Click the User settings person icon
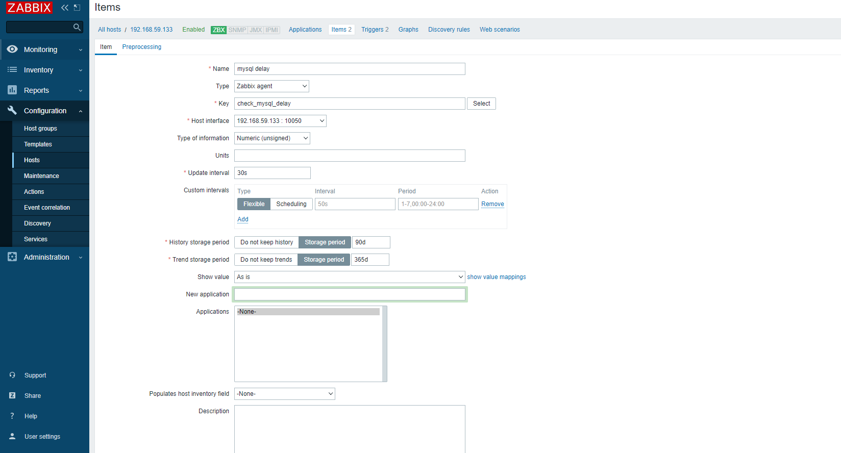 pyautogui.click(x=12, y=437)
